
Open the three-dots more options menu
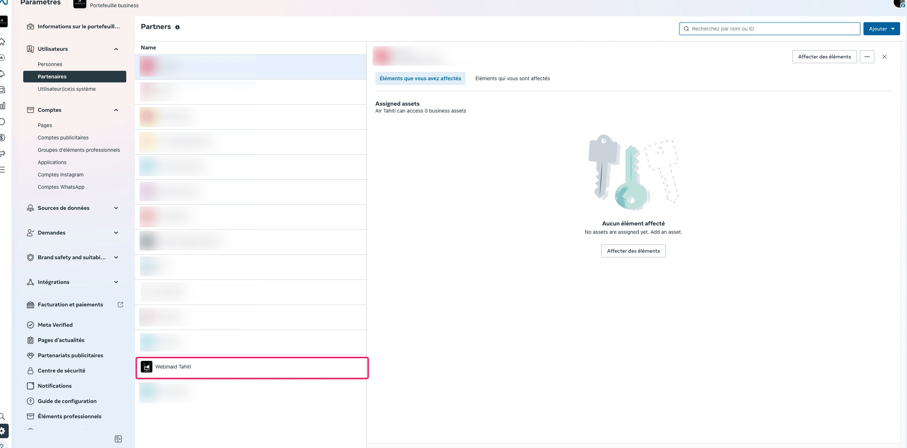coord(867,57)
